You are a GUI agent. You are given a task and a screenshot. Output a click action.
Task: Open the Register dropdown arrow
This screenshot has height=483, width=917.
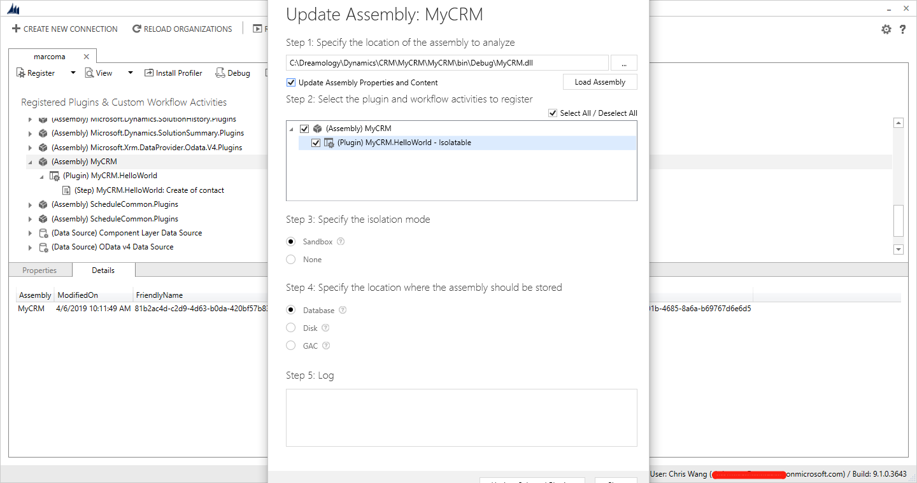point(72,73)
